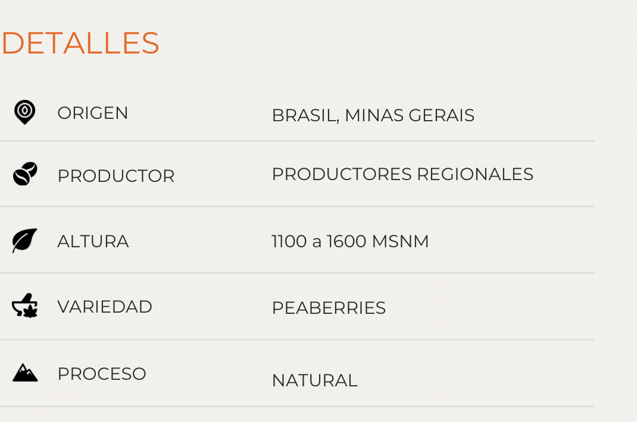Click the NATURAL process value
637x422 pixels.
[x=314, y=380]
